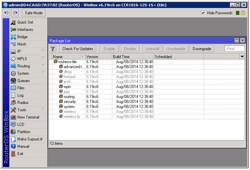Click the New Terminal screen icon

13,117
